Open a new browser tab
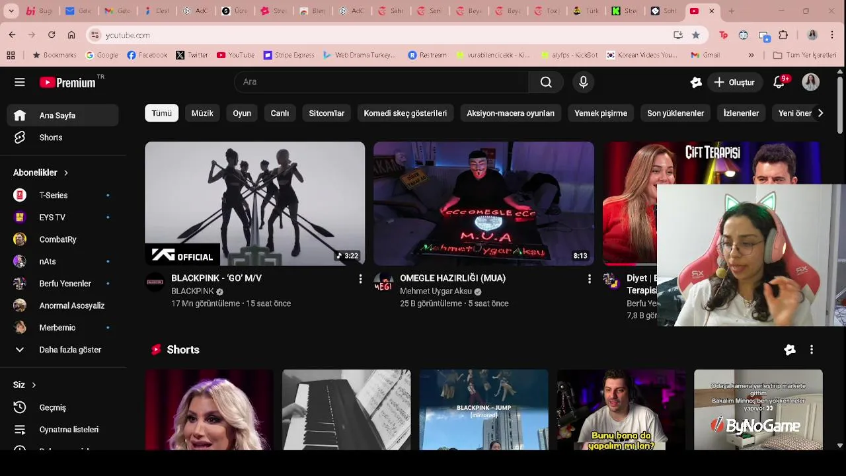Viewport: 846px width, 476px height. [731, 11]
